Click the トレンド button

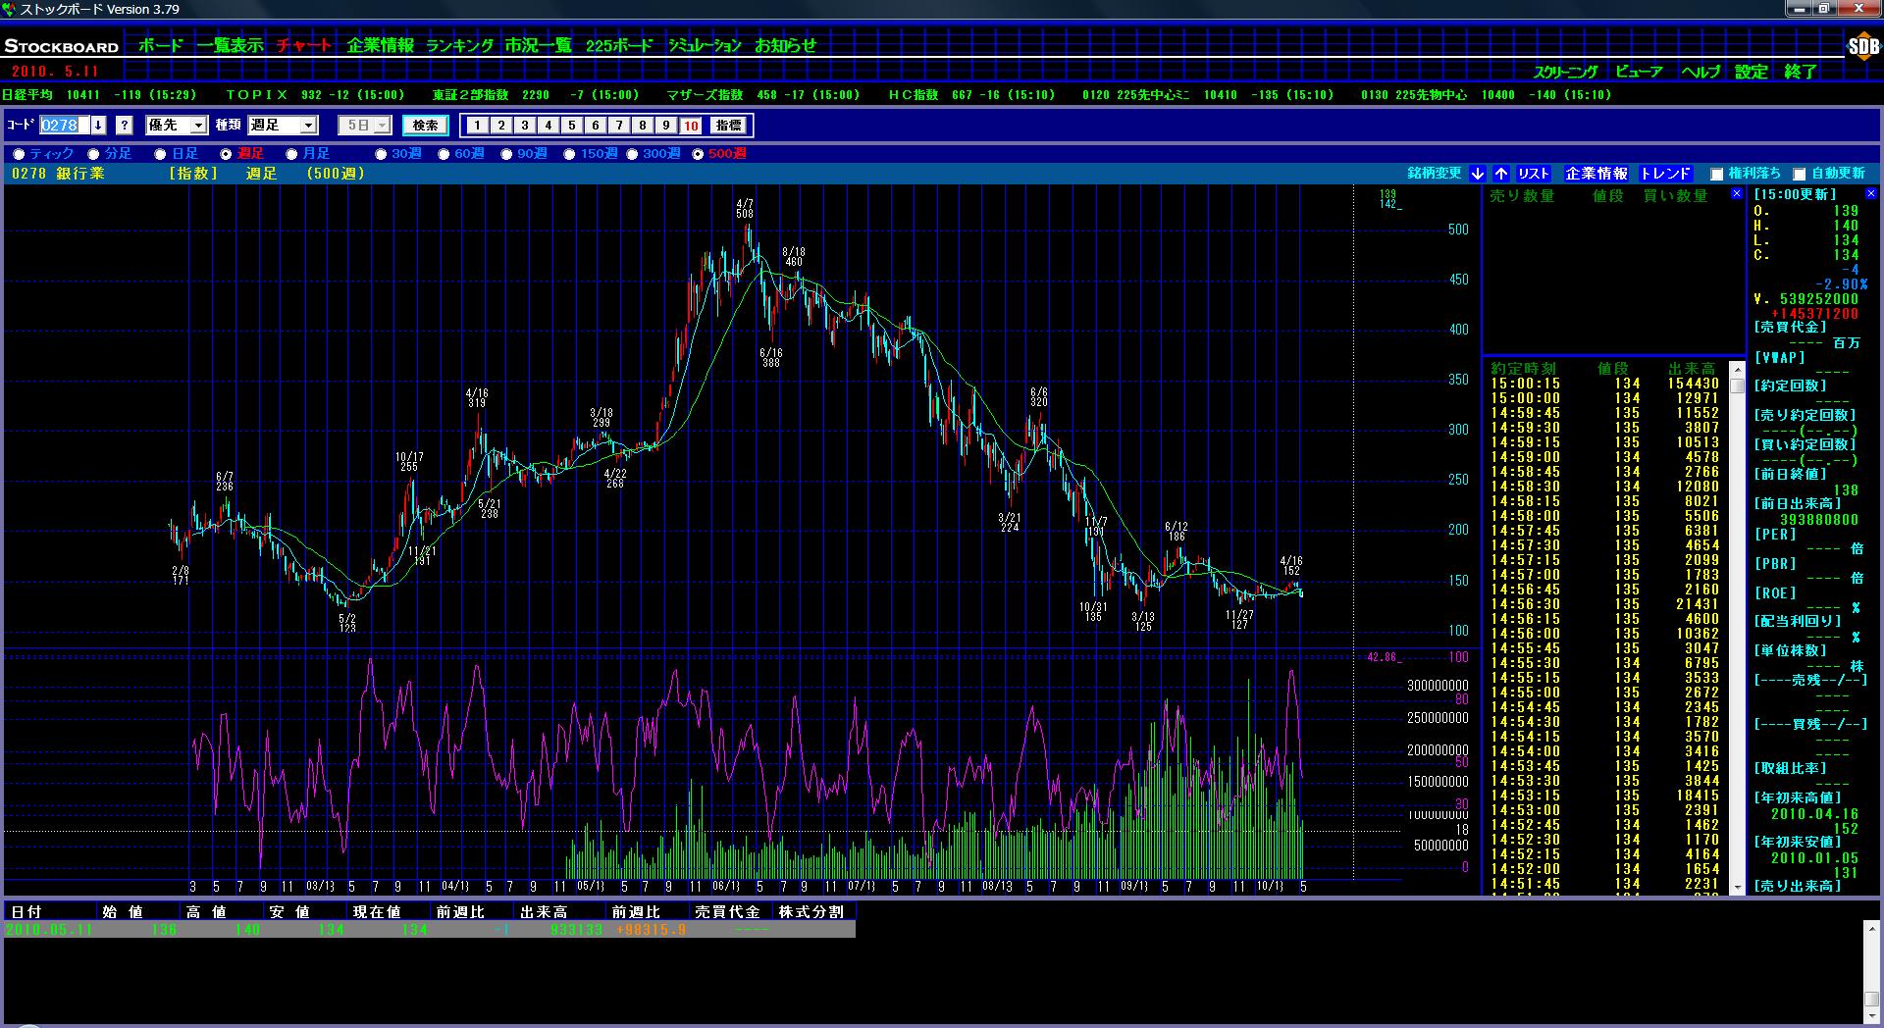(1665, 174)
